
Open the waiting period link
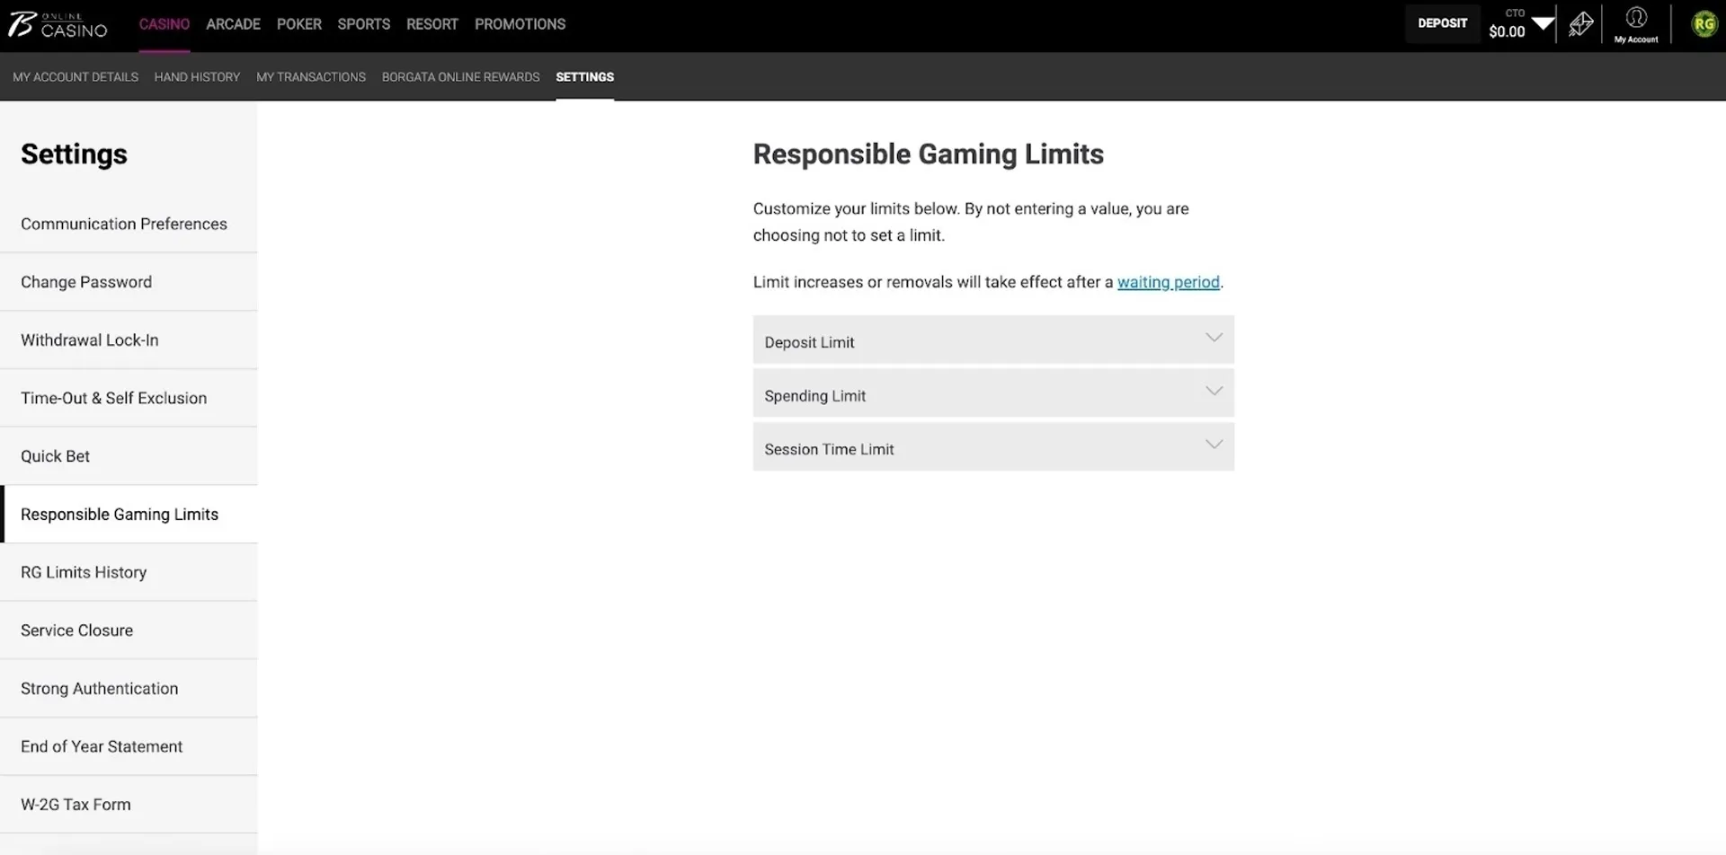click(1168, 282)
